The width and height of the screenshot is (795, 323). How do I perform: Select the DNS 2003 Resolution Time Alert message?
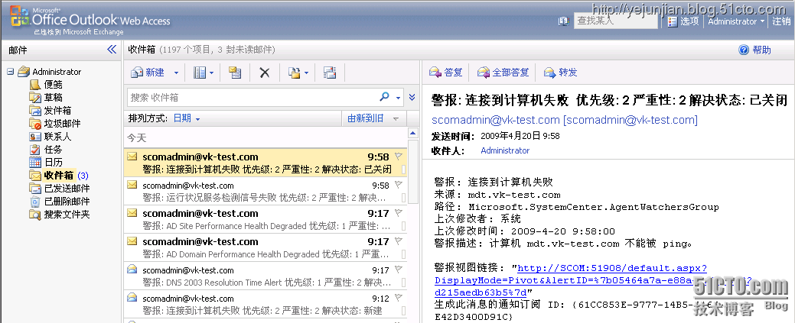click(x=266, y=276)
